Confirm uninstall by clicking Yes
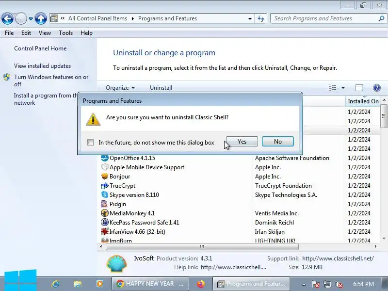This screenshot has height=291, width=388. (242, 141)
